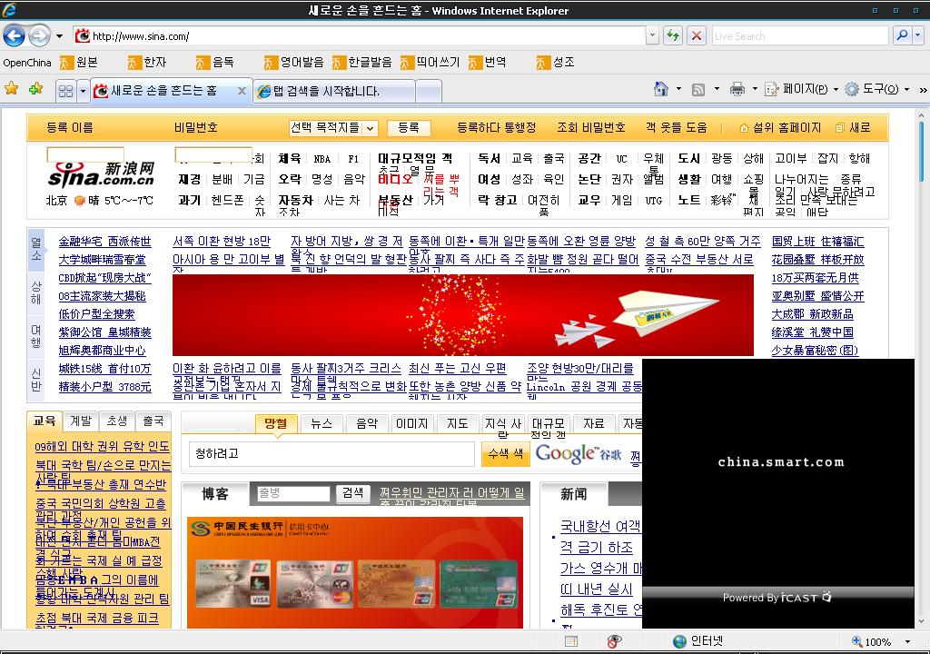Click the search input containing 청하려고
The image size is (930, 654).
click(331, 454)
